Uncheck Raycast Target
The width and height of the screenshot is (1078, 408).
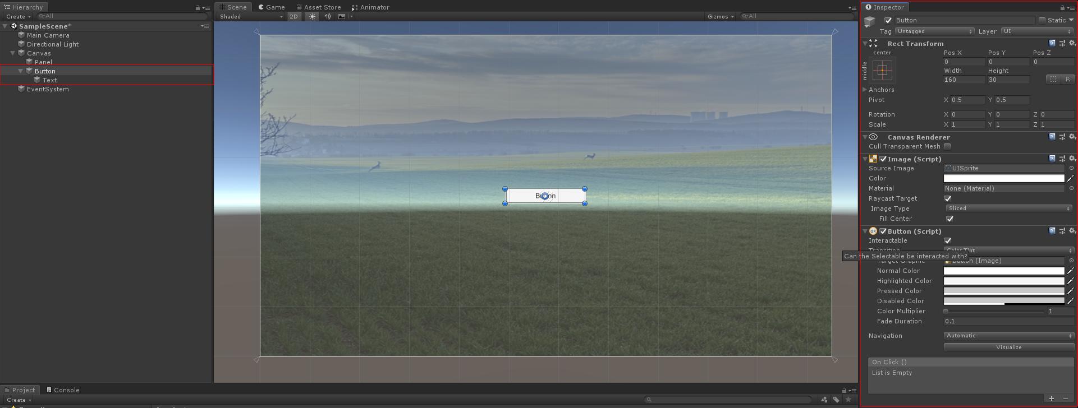[948, 198]
